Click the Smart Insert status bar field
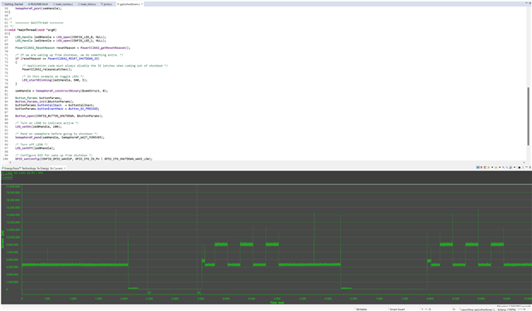This screenshot has height=311, width=532. pos(397,309)
